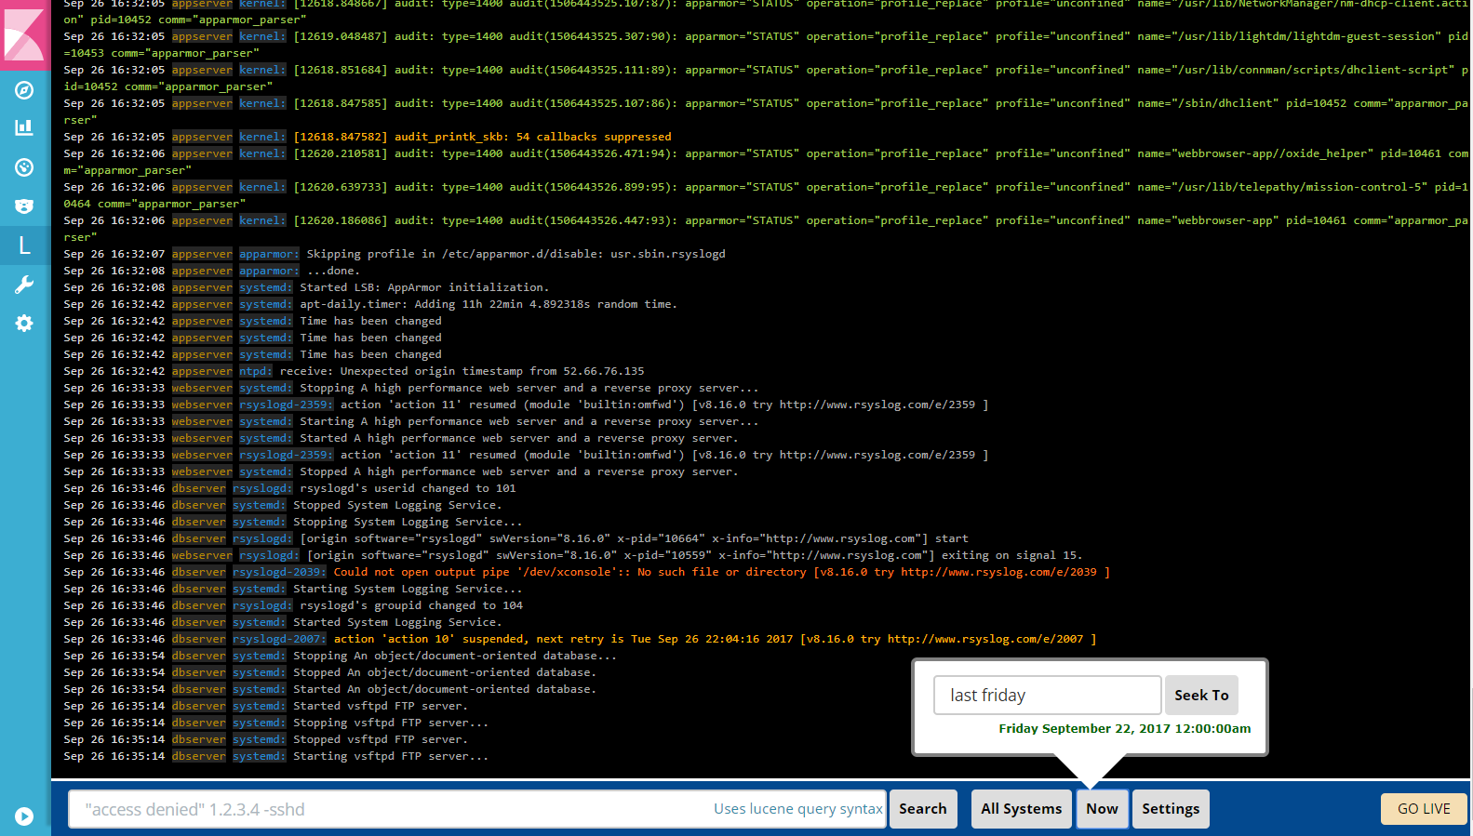The height and width of the screenshot is (836, 1473).
Task: Click dbserver host on 'Starting vsftpd FTP server' line
Action: 198,756
